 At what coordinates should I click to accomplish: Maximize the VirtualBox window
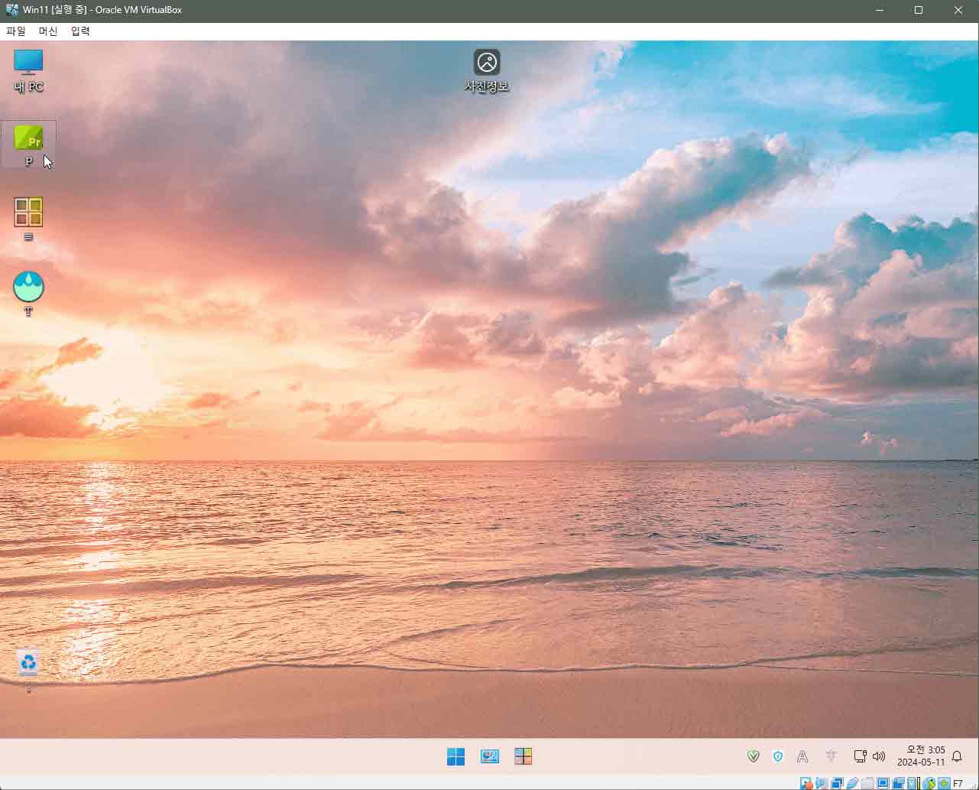click(919, 10)
